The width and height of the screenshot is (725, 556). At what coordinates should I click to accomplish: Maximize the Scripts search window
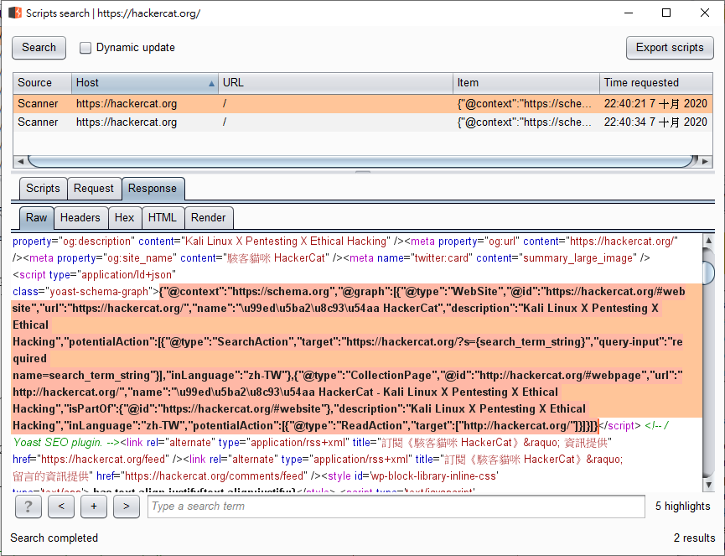[666, 13]
